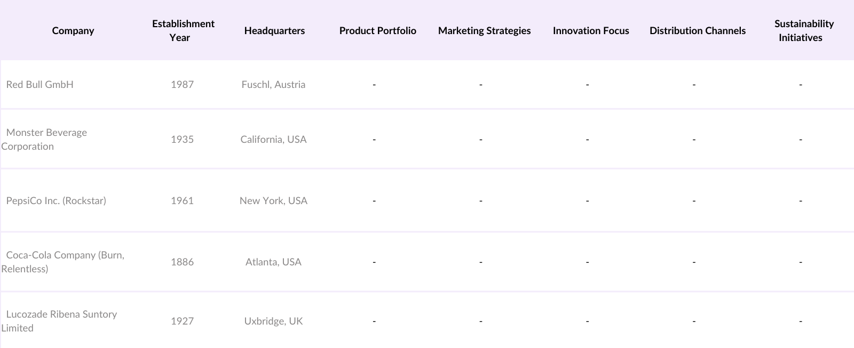Select the PepsiCo Inc. (Rockstar) cell

[56, 201]
